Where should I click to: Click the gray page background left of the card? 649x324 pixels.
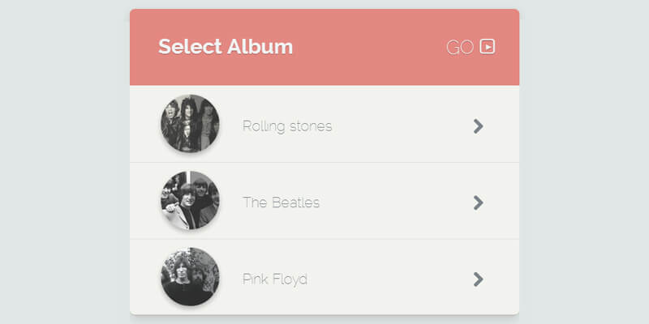click(x=65, y=162)
